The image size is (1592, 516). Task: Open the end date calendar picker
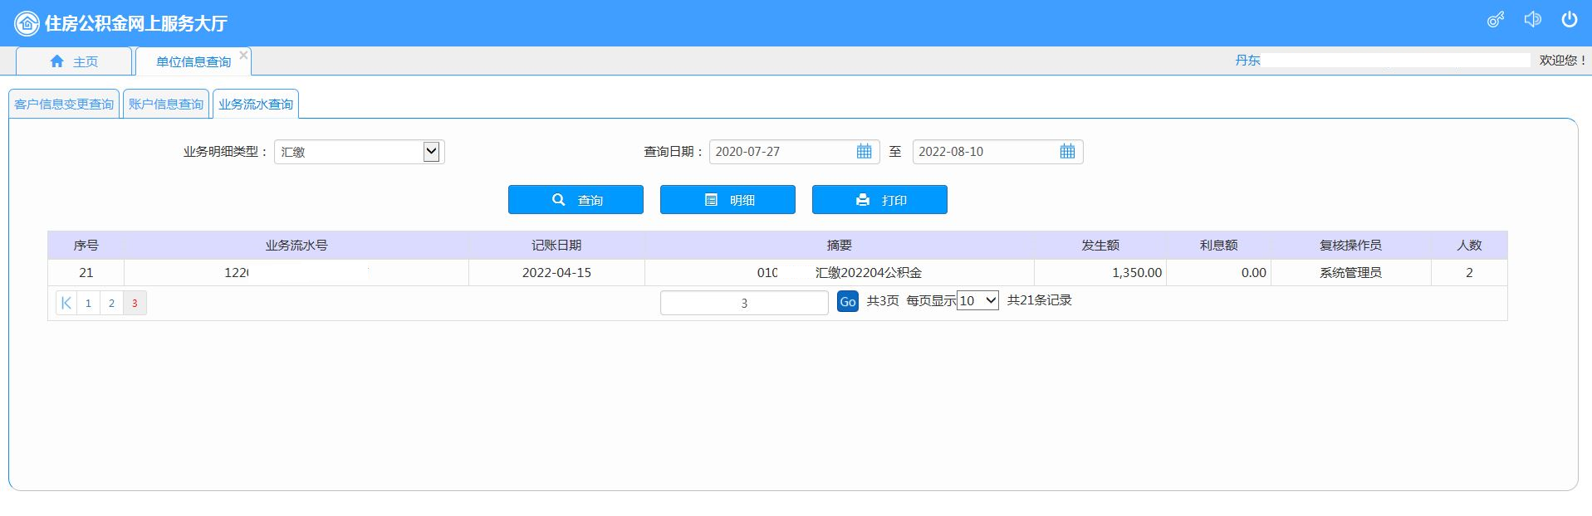[1067, 152]
